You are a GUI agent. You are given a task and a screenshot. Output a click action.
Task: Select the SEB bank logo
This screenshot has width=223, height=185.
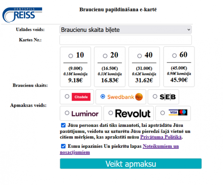(x=167, y=97)
